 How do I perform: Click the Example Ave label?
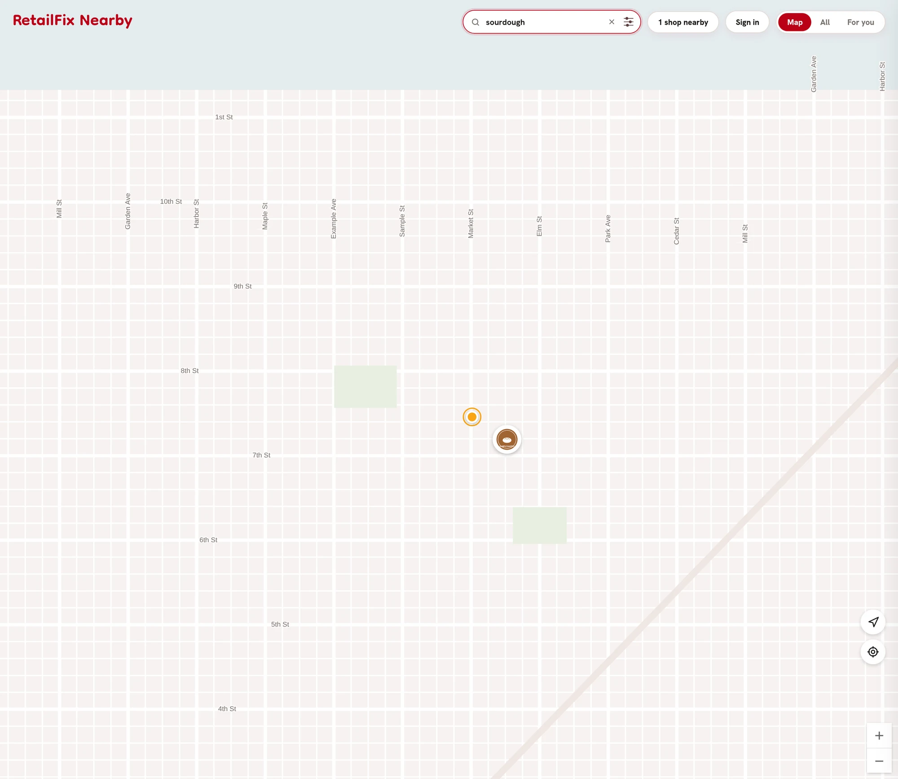click(333, 219)
